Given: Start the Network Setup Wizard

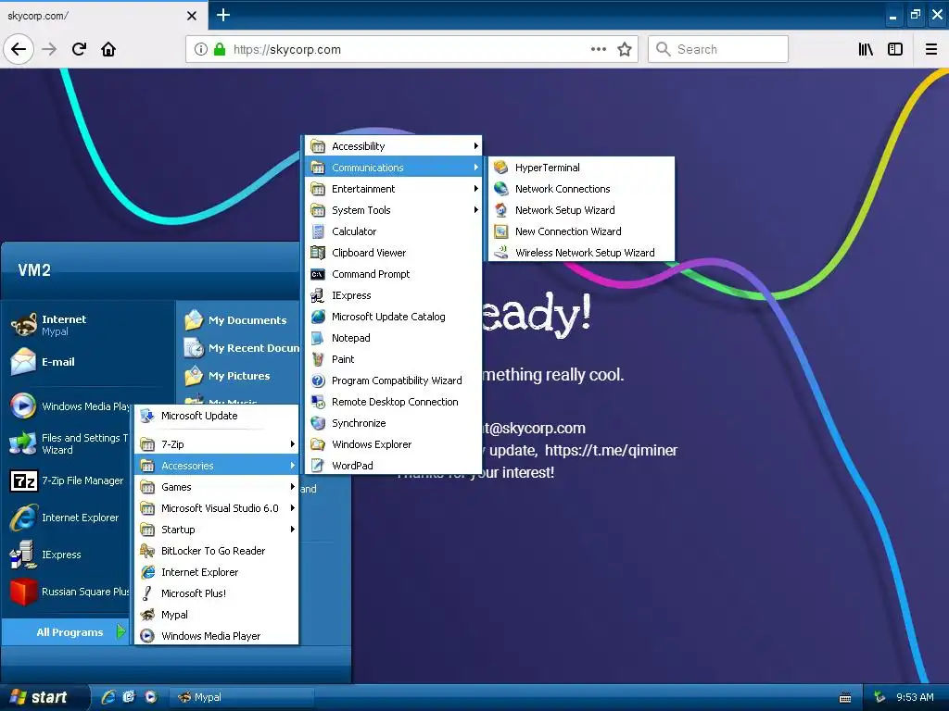Looking at the screenshot, I should pyautogui.click(x=581, y=210).
